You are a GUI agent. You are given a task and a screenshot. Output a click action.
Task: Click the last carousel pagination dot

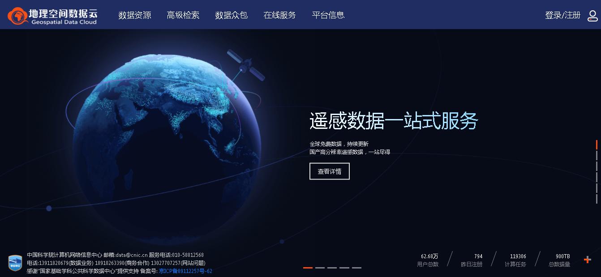(x=357, y=267)
